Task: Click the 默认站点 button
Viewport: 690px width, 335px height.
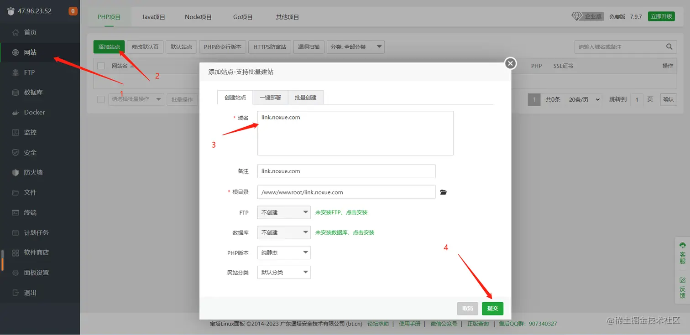Action: [x=181, y=46]
